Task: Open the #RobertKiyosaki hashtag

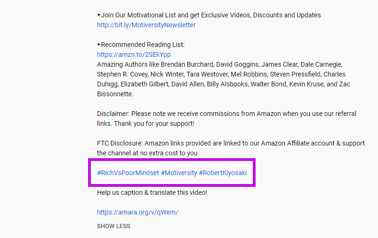Action: tap(223, 173)
